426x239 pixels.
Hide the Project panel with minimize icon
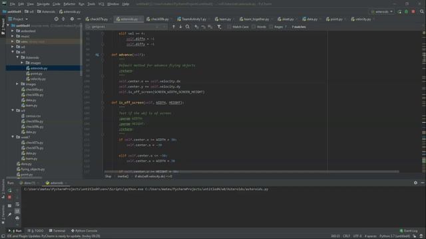click(x=79, y=19)
